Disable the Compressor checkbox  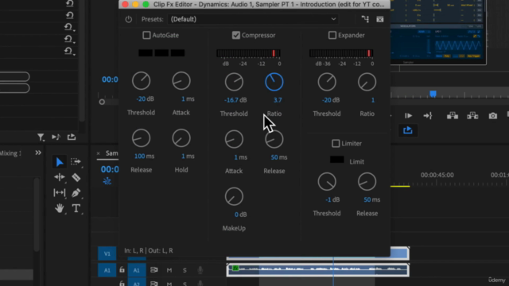click(x=236, y=35)
